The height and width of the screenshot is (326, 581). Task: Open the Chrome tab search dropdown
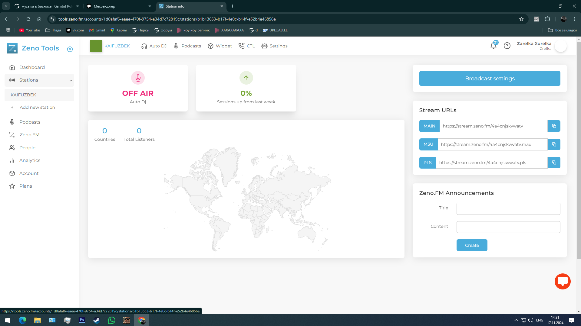tap(6, 6)
